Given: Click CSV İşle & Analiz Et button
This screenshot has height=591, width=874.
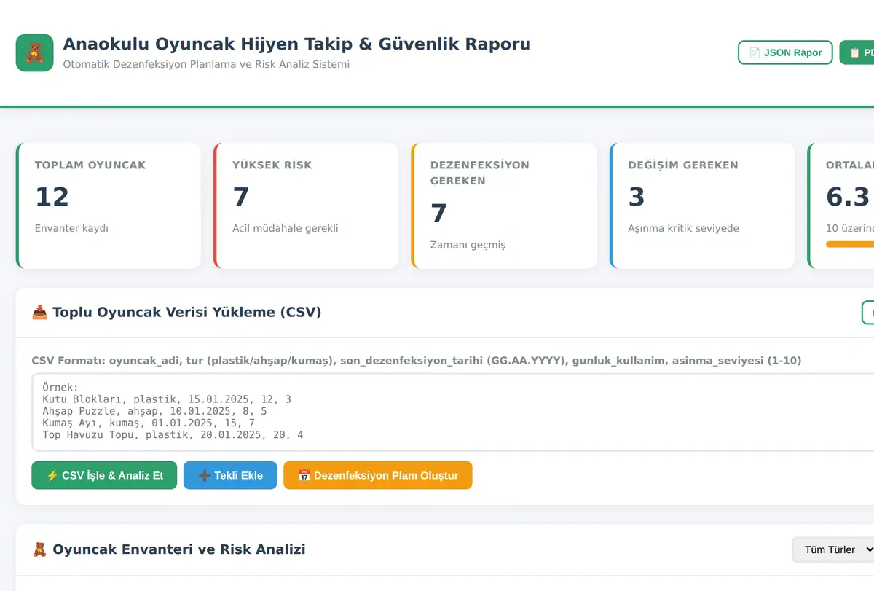Looking at the screenshot, I should (x=104, y=475).
